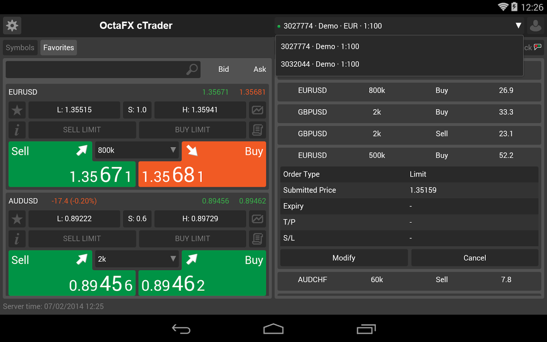Show EURUSD symbol info icon
The width and height of the screenshot is (547, 342).
click(x=17, y=130)
